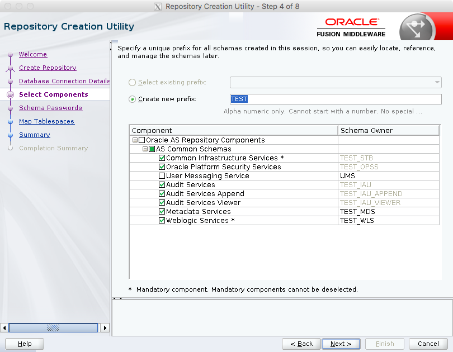The height and width of the screenshot is (352, 453).
Task: Collapse the AS Common Schemas node
Action: click(144, 149)
